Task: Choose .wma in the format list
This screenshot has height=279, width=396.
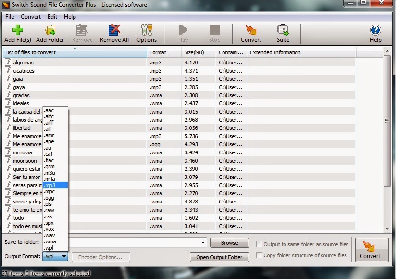Action: [x=55, y=241]
